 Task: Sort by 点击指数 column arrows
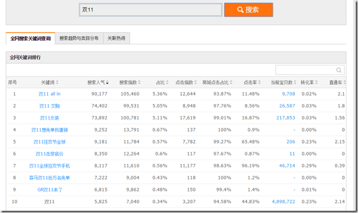click(x=196, y=83)
